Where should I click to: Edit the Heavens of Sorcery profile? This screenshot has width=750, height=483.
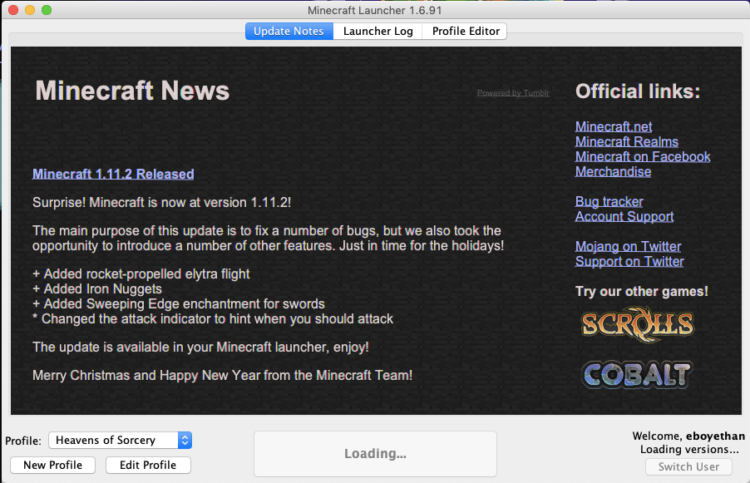pos(148,465)
